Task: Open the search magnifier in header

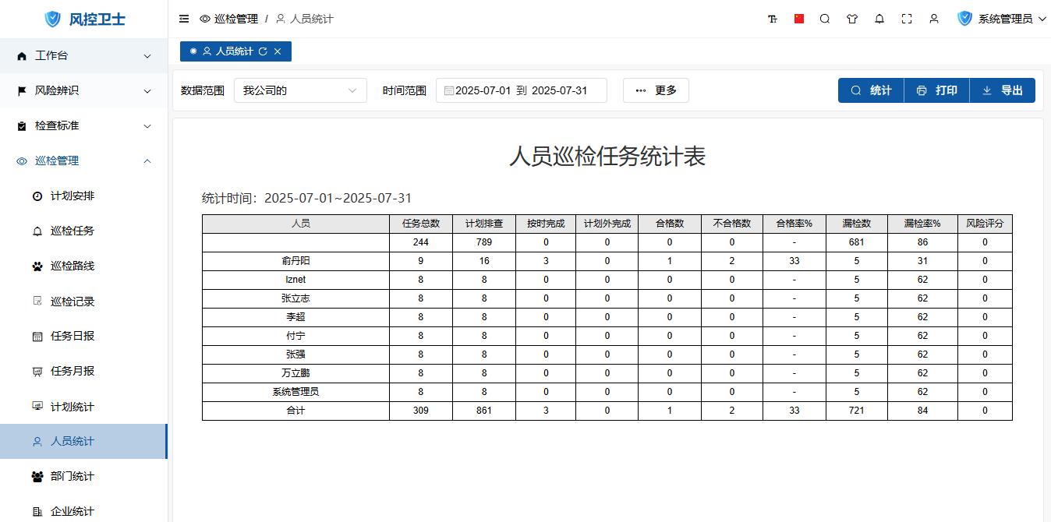Action: [825, 19]
